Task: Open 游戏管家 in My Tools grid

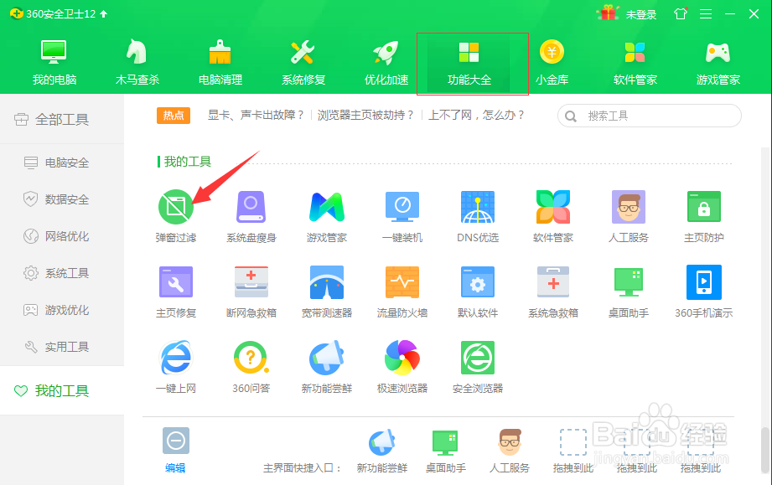Action: [x=326, y=215]
